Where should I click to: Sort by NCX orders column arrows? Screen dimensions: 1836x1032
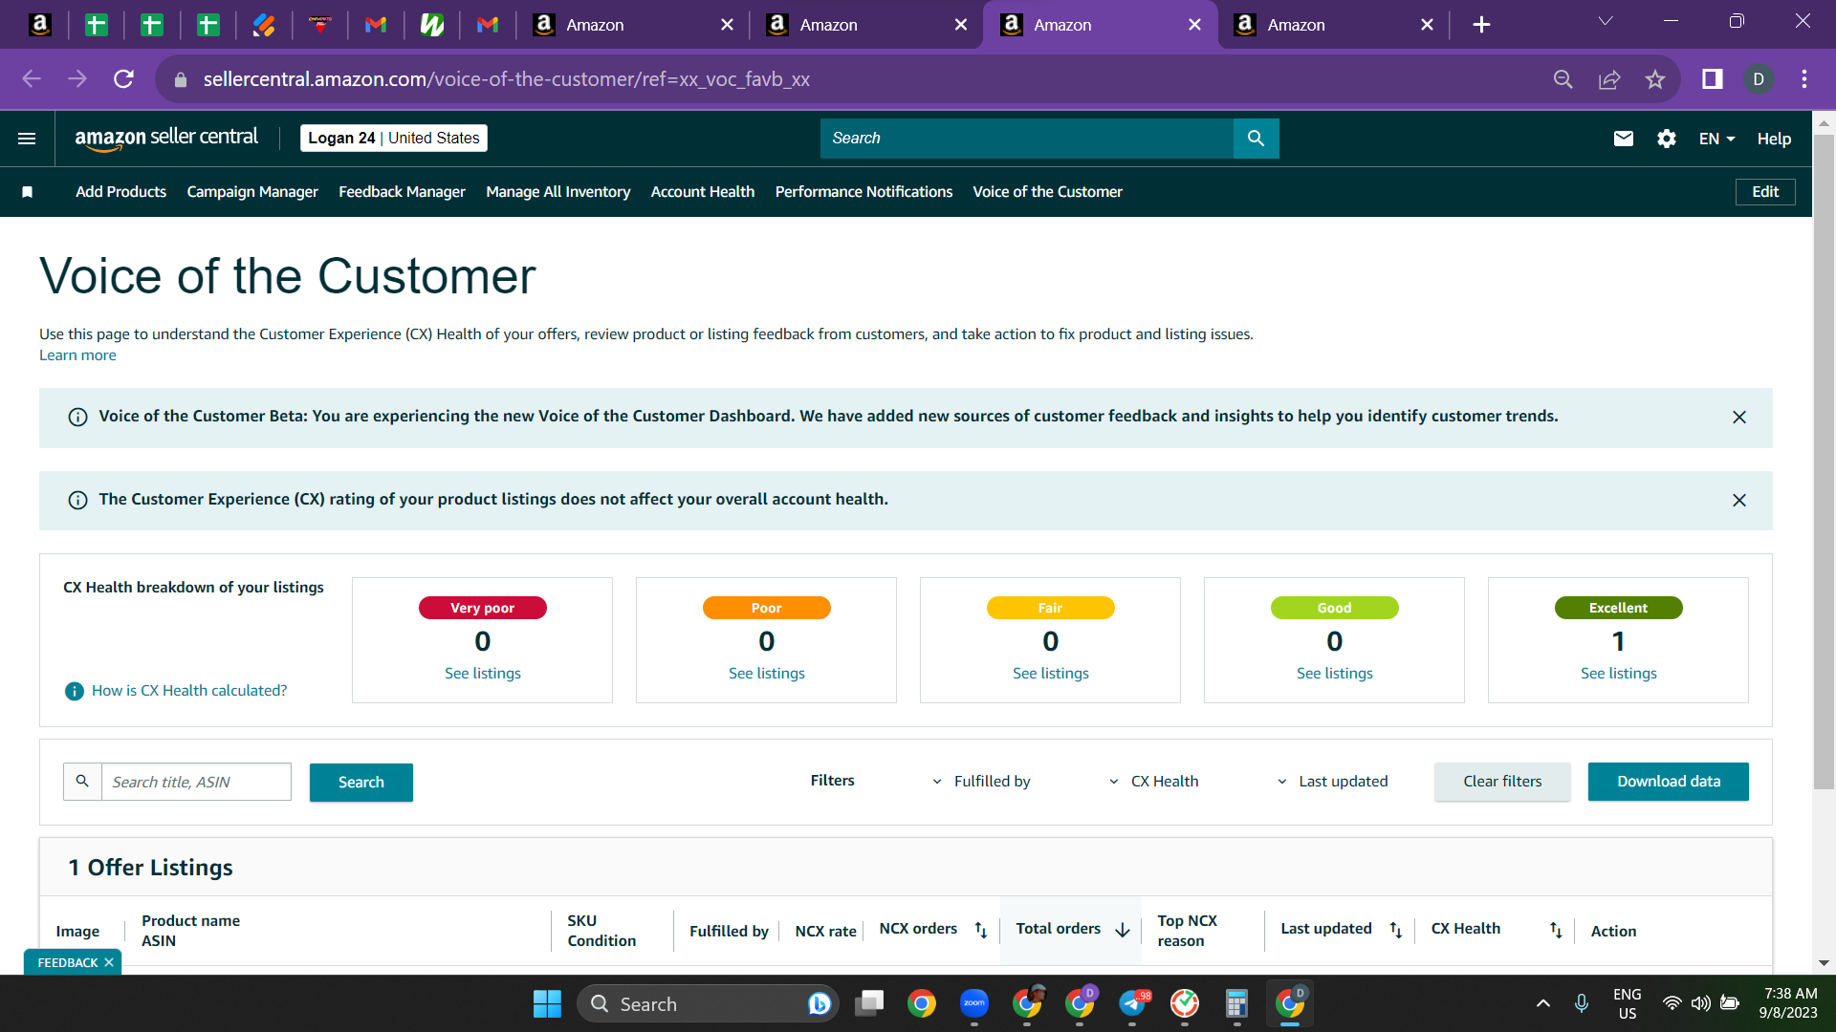coord(980,930)
